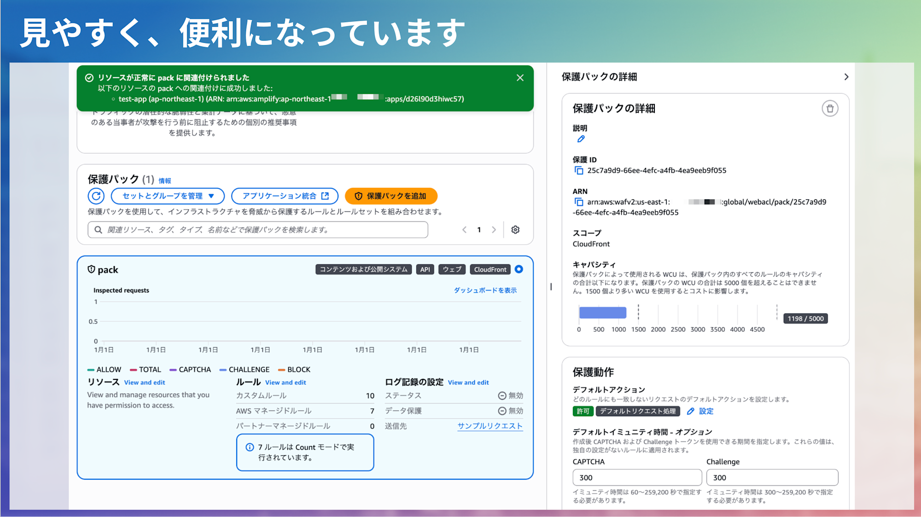Copy the 保護 ID value
This screenshot has height=517, width=921.
pyautogui.click(x=579, y=171)
